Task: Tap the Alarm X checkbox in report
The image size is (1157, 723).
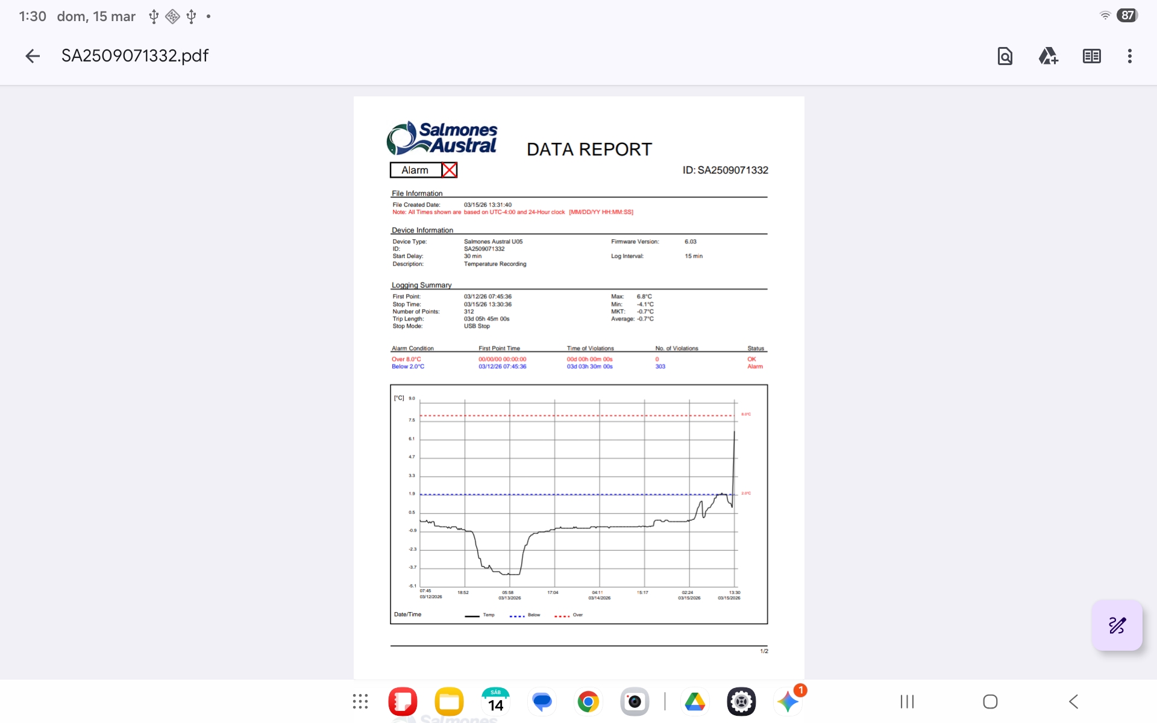Action: pos(449,170)
